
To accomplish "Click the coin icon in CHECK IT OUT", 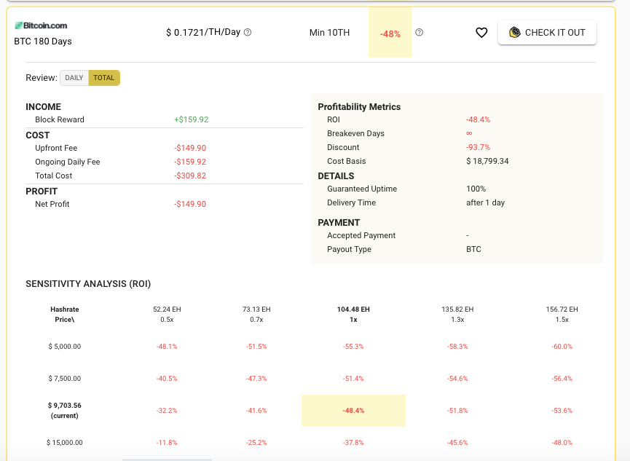I will [x=515, y=32].
